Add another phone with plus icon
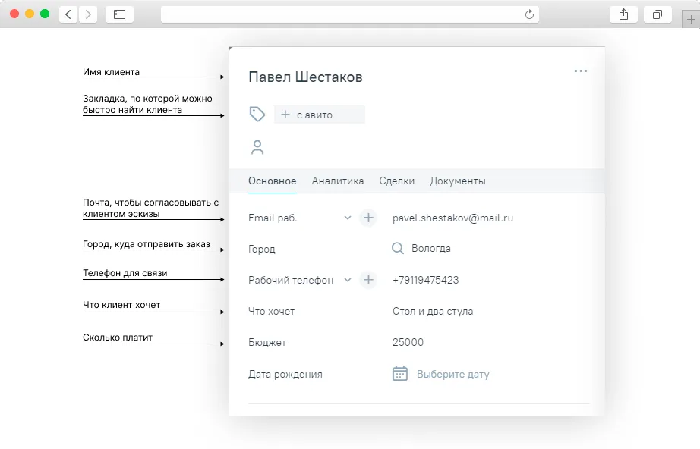700x449 pixels. [368, 280]
